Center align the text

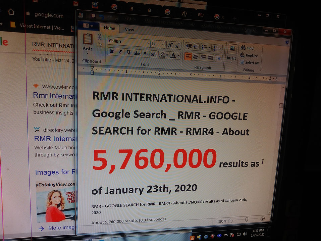[x=196, y=57]
